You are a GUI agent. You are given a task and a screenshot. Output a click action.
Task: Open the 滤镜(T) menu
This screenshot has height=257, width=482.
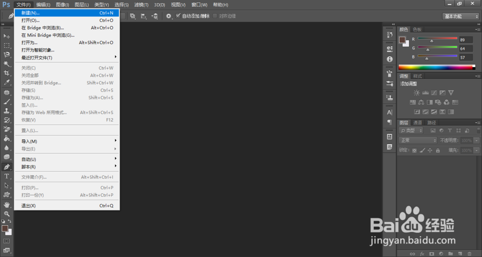point(141,5)
